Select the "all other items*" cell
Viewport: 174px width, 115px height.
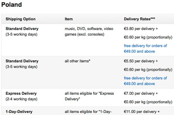coord(77,61)
